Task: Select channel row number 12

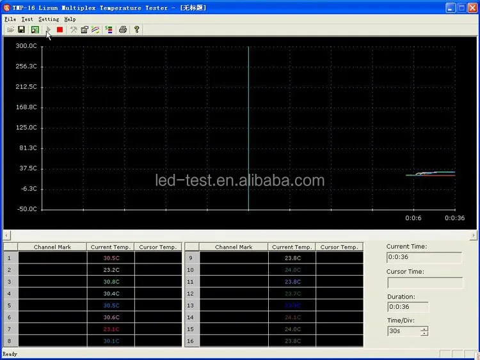Action: [x=191, y=293]
